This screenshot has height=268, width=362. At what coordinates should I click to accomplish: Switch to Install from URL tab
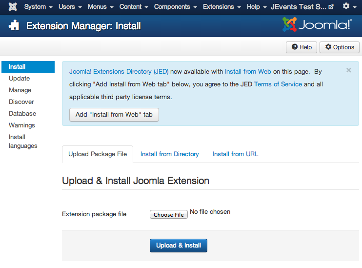pyautogui.click(x=235, y=154)
